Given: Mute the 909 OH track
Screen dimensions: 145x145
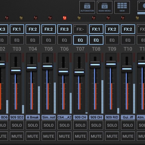Looking at the screenshot, I should tap(96, 136).
